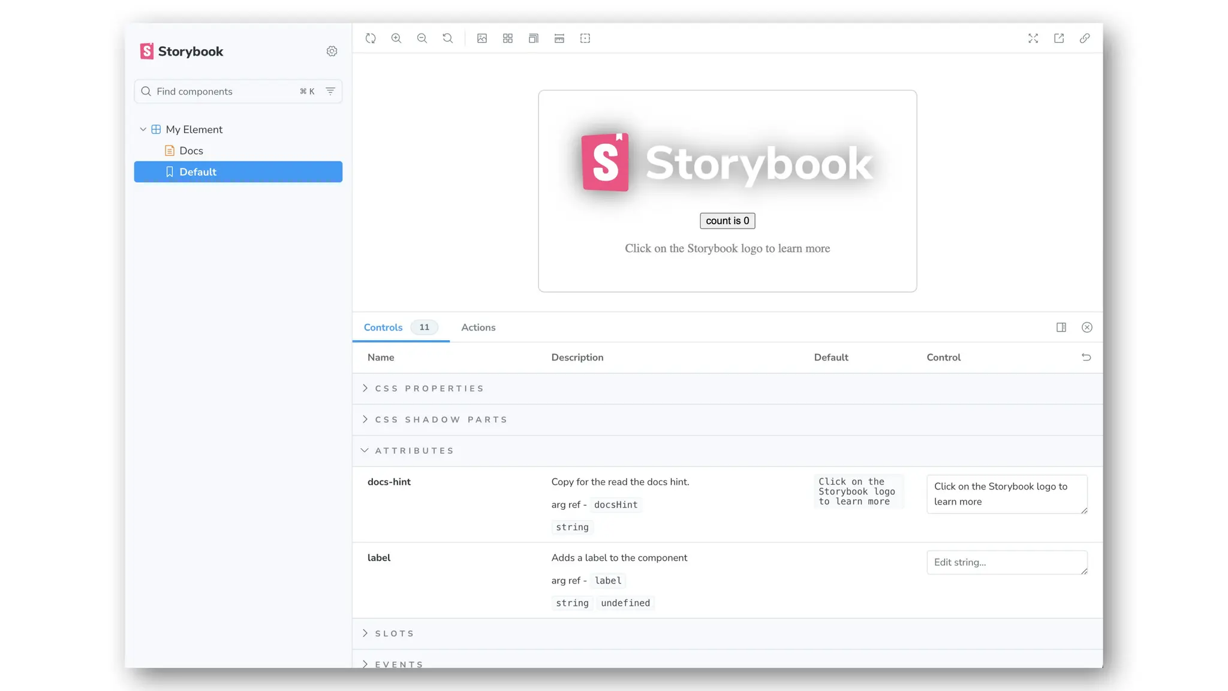Toggle the background change tool

(482, 38)
